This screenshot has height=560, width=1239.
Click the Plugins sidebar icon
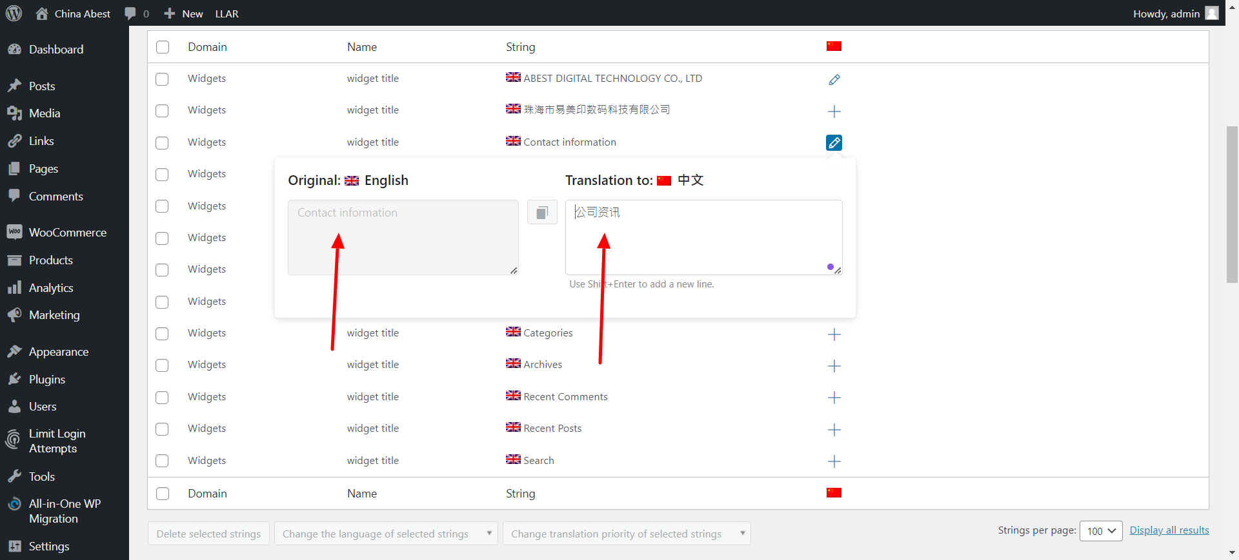[14, 380]
